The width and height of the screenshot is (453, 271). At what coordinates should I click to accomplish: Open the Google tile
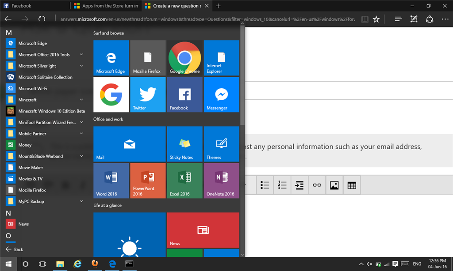tap(111, 94)
